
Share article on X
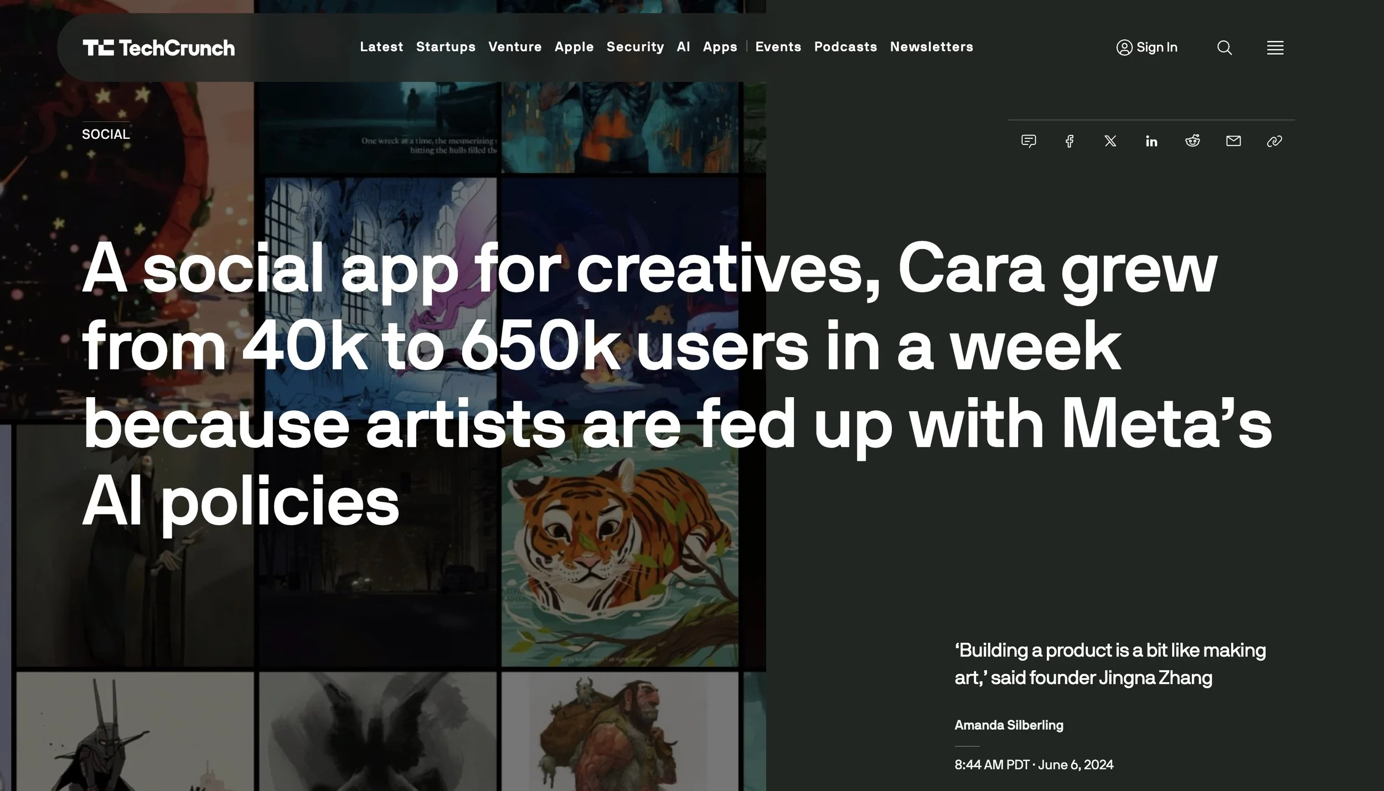[1110, 141]
